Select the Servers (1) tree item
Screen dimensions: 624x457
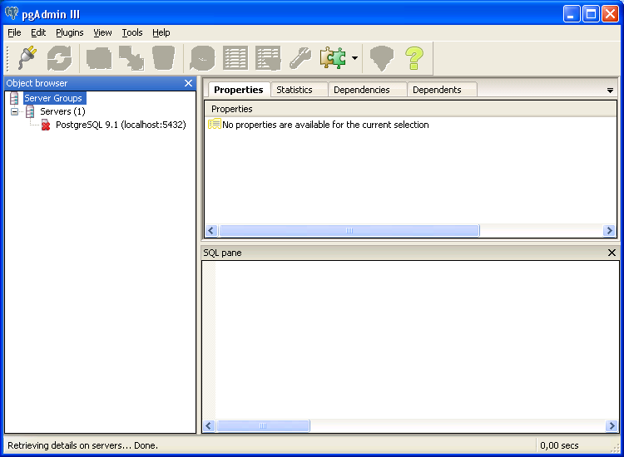[62, 111]
